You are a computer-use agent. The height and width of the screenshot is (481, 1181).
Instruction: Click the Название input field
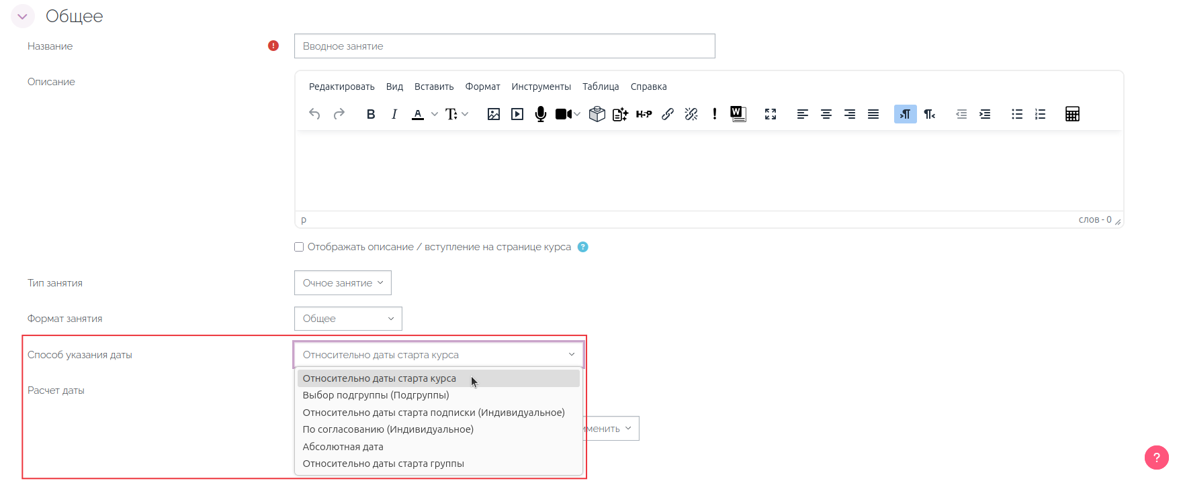point(505,46)
